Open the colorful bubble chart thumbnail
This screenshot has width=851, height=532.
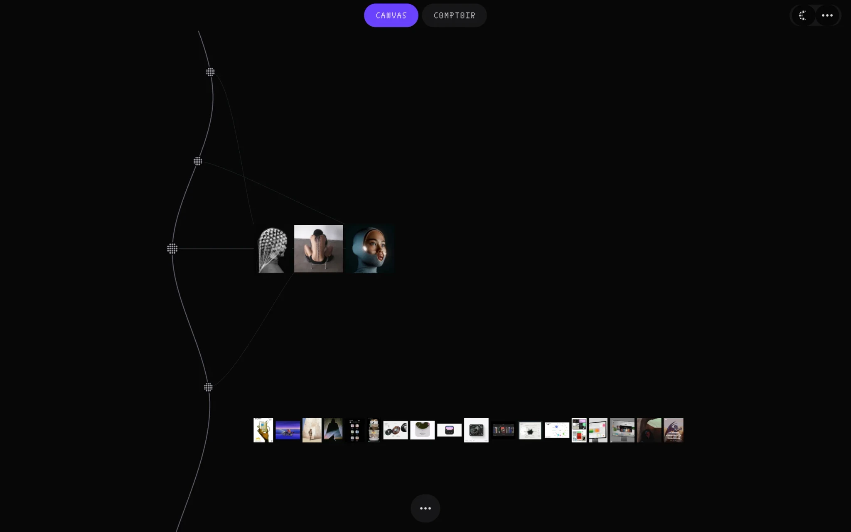tap(557, 430)
